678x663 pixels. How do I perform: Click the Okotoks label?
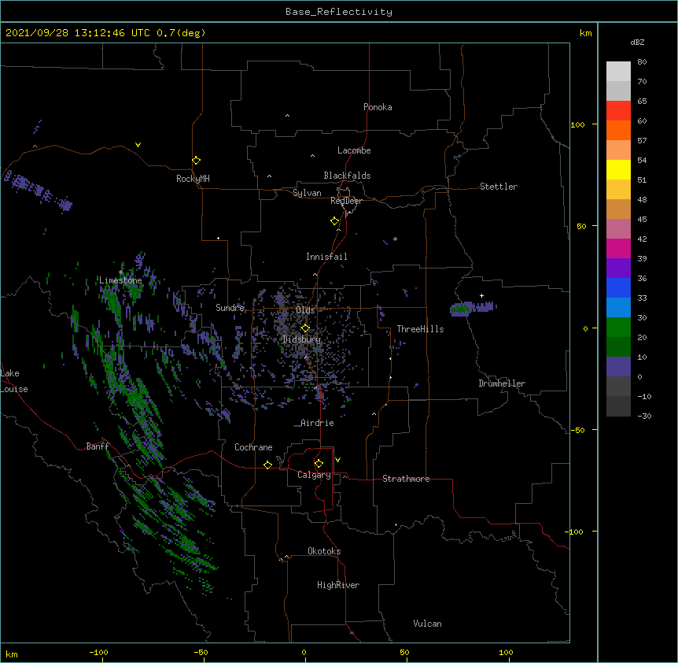pos(324,551)
